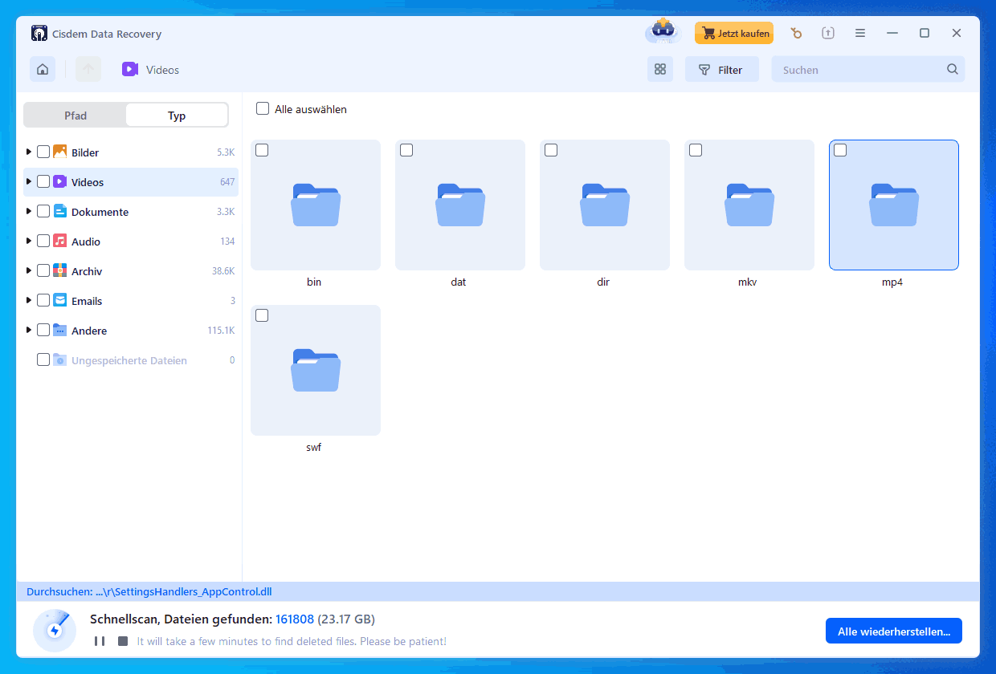
Task: Go to the home screen icon
Action: click(x=43, y=69)
